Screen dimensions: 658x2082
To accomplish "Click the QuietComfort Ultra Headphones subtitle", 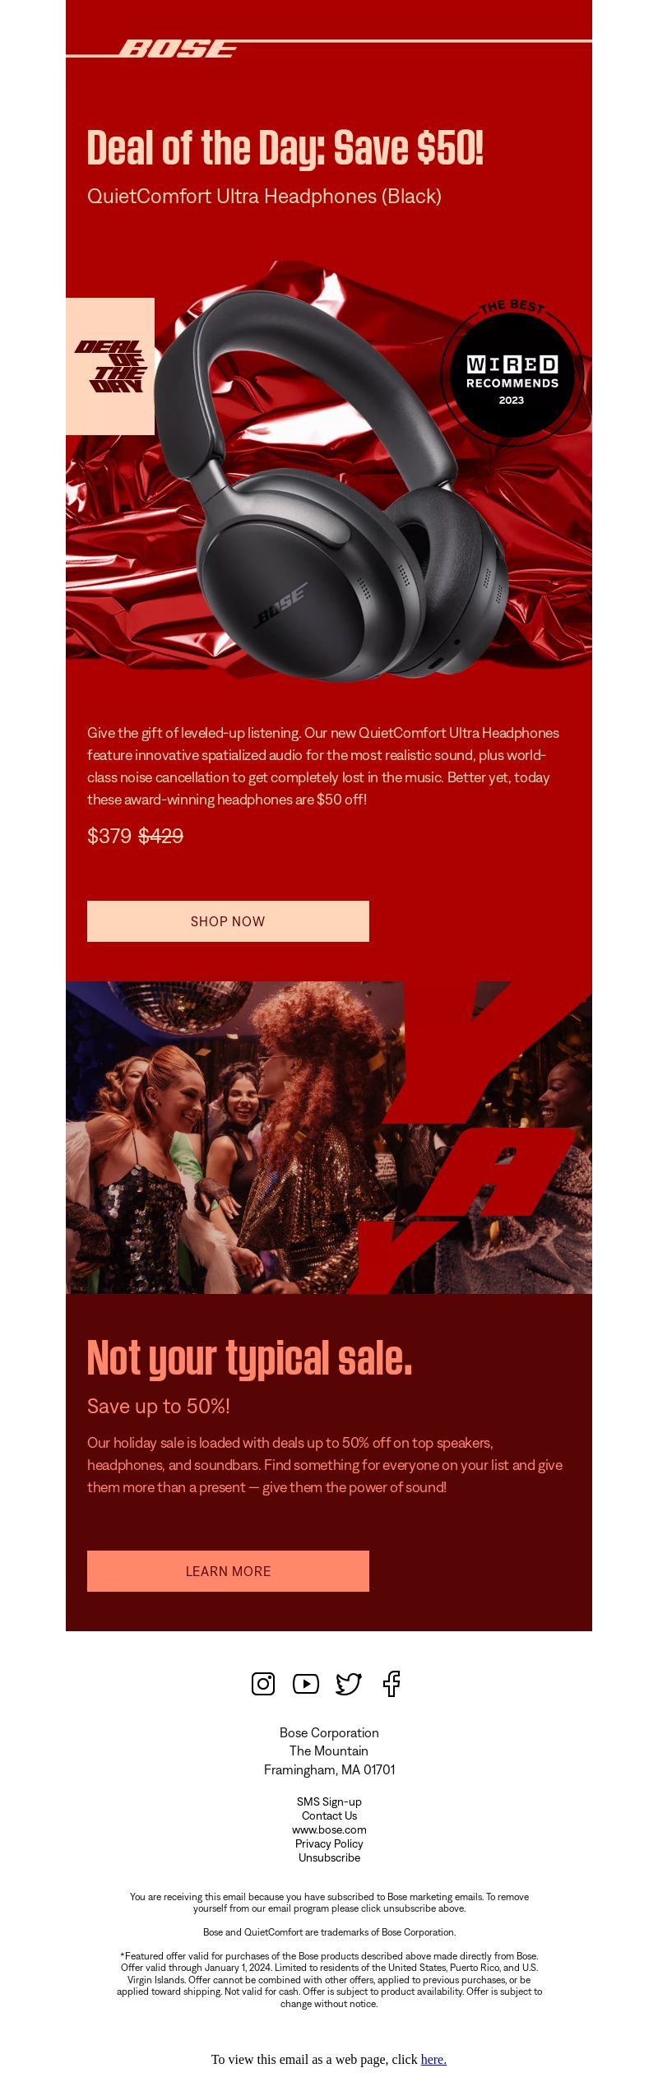I will tap(264, 197).
